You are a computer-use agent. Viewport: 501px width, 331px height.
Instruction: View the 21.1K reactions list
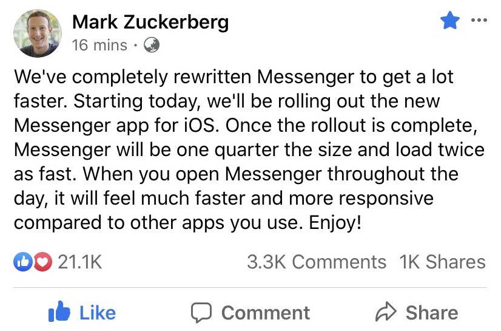coord(79,262)
